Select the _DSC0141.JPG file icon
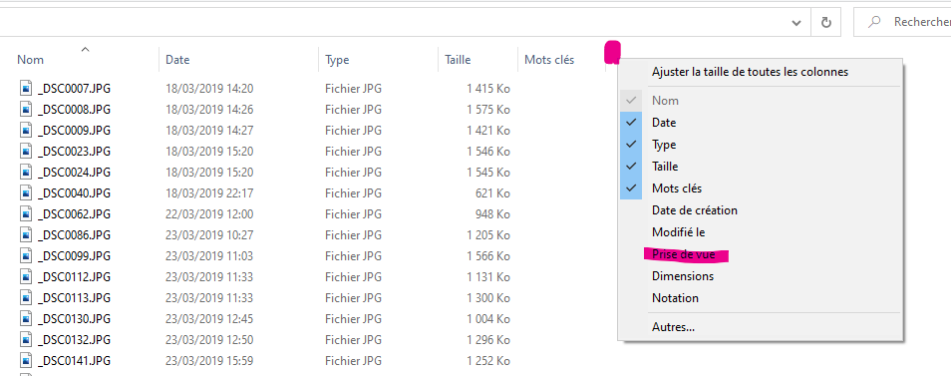 (x=26, y=361)
